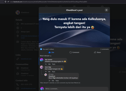Image resolution: width=126 pixels, height=91 pixels.
Task: Open the IDwebhost Subscriber hub community
Action: pyautogui.click(x=25, y=69)
